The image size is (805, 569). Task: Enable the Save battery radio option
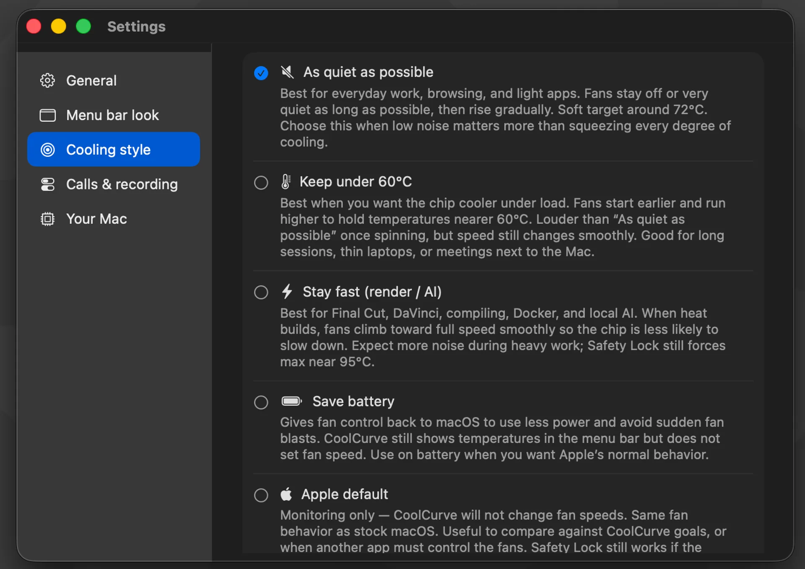click(261, 402)
